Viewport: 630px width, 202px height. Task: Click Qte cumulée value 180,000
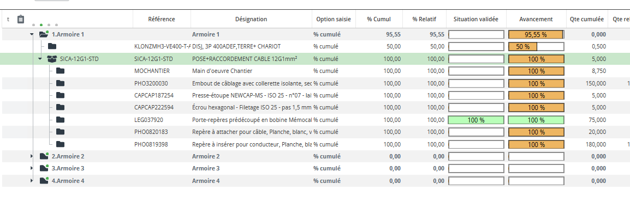(596, 144)
